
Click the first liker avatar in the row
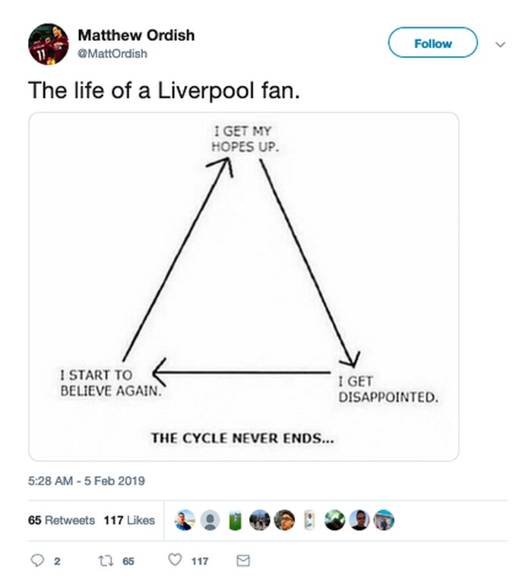pyautogui.click(x=186, y=520)
